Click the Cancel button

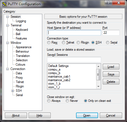[111, 115]
